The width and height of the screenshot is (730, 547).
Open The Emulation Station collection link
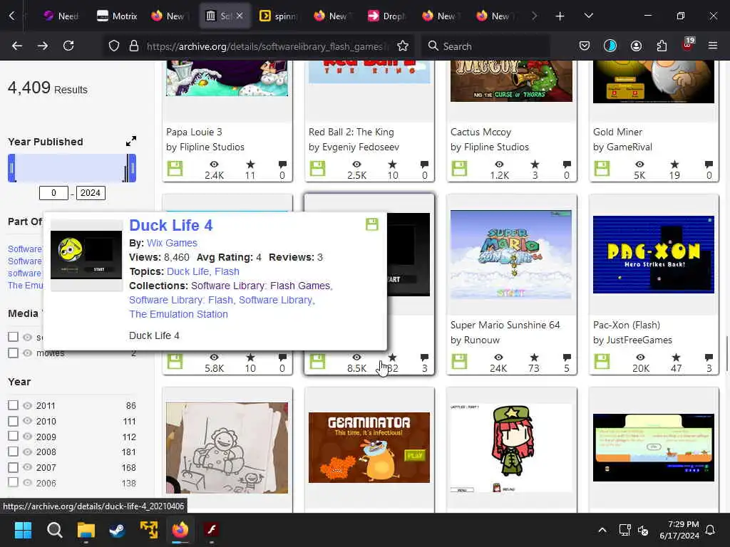178,314
